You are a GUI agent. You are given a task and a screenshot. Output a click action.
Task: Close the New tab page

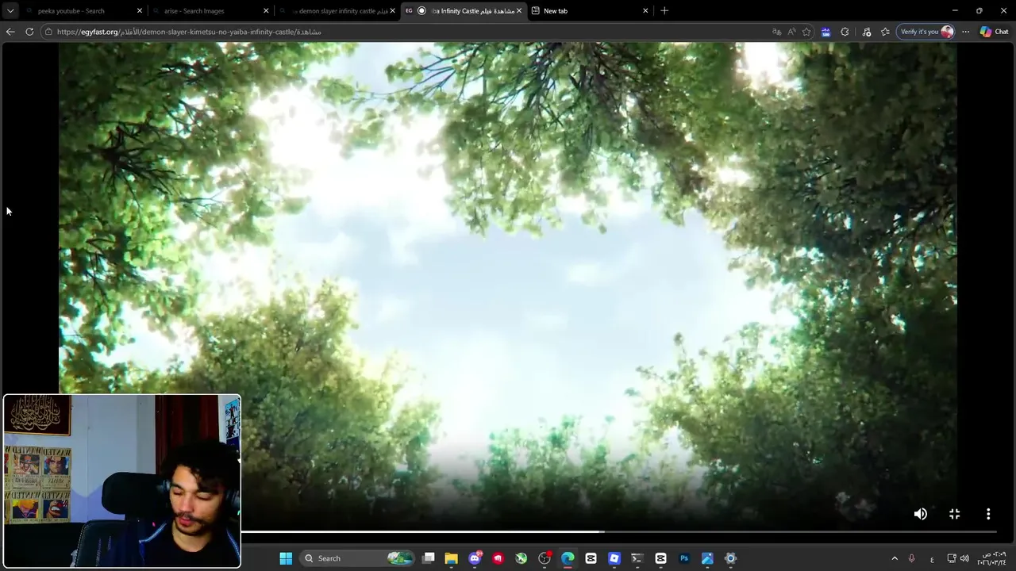(x=645, y=11)
